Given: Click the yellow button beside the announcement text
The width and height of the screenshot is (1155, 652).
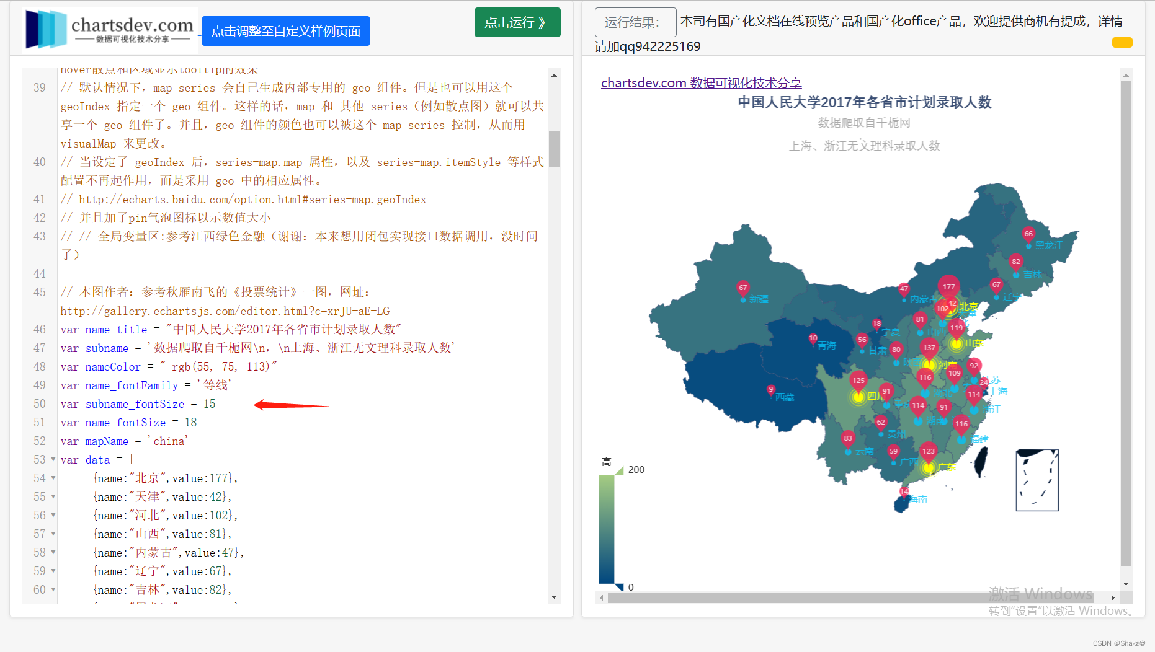Looking at the screenshot, I should pyautogui.click(x=1122, y=42).
